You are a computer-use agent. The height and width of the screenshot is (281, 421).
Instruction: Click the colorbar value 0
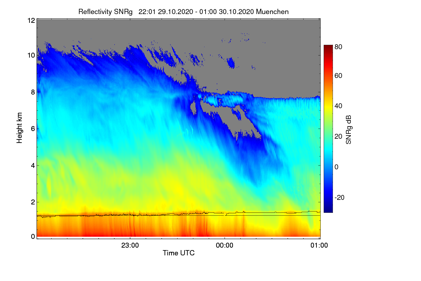(x=337, y=167)
